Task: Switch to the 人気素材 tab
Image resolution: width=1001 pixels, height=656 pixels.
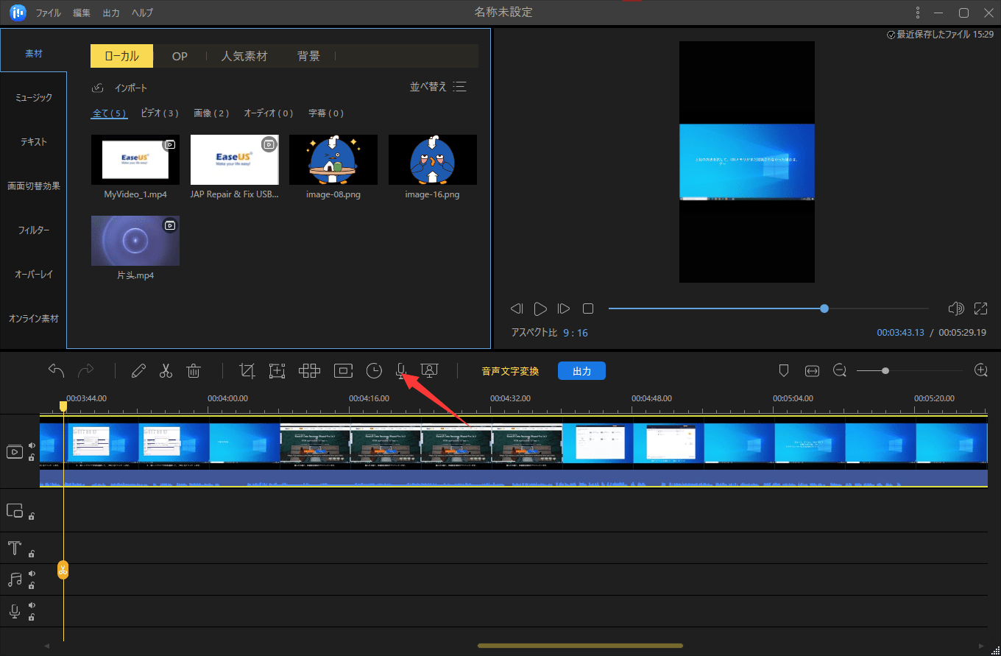Action: tap(244, 56)
